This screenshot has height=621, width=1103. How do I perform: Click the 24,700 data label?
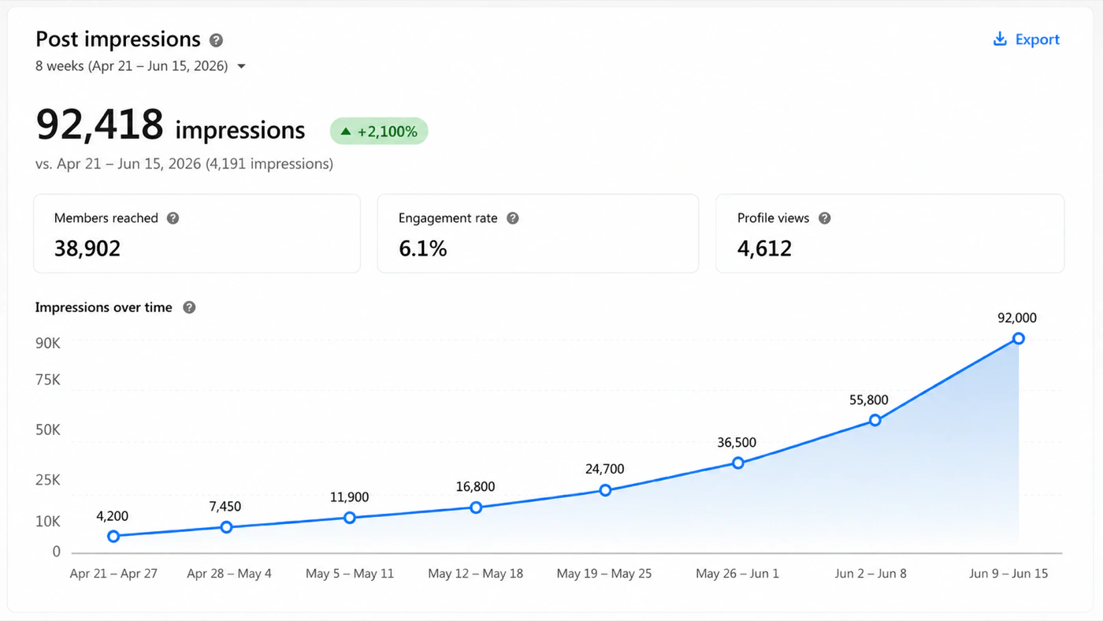coord(605,470)
